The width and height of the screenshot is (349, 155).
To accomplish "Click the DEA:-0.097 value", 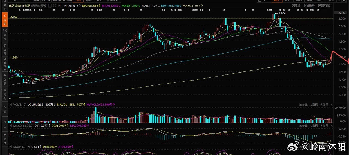I will [x=60, y=126].
